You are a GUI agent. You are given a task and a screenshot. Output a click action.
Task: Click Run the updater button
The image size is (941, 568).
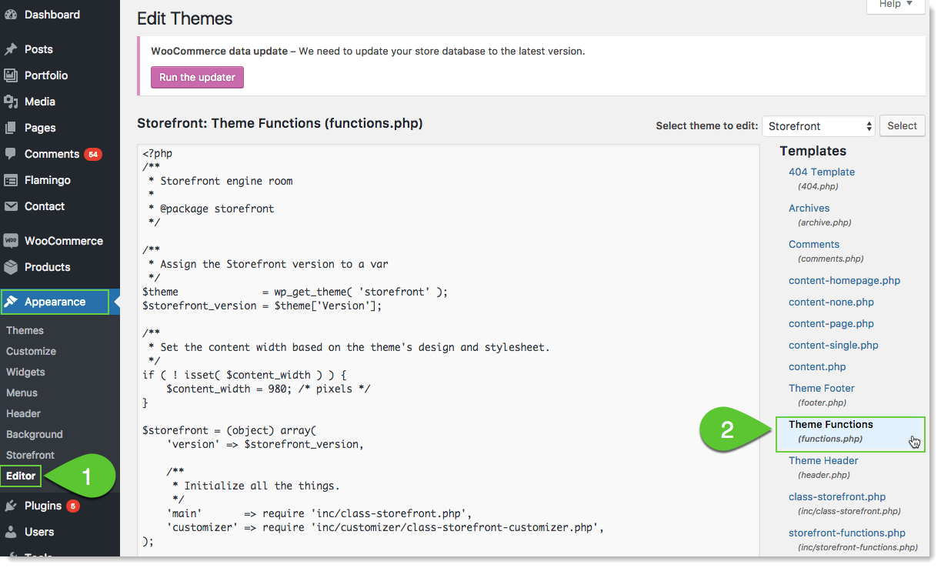pyautogui.click(x=197, y=77)
